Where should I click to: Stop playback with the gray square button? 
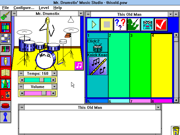[107, 24]
